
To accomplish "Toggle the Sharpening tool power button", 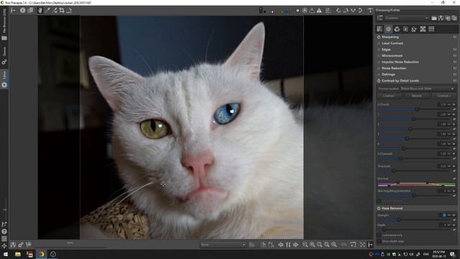I will tap(379, 37).
